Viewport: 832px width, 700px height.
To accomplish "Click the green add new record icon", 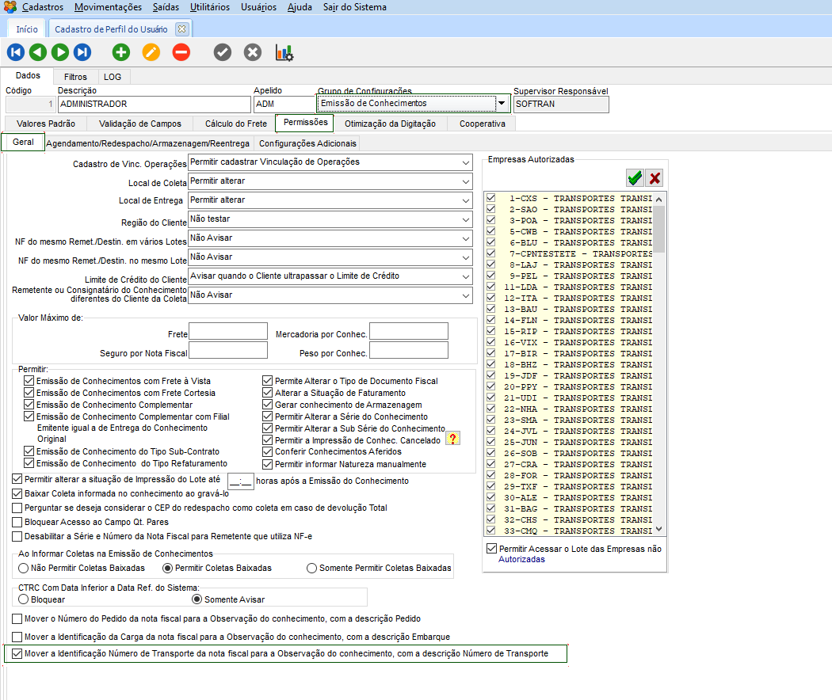I will (x=121, y=52).
